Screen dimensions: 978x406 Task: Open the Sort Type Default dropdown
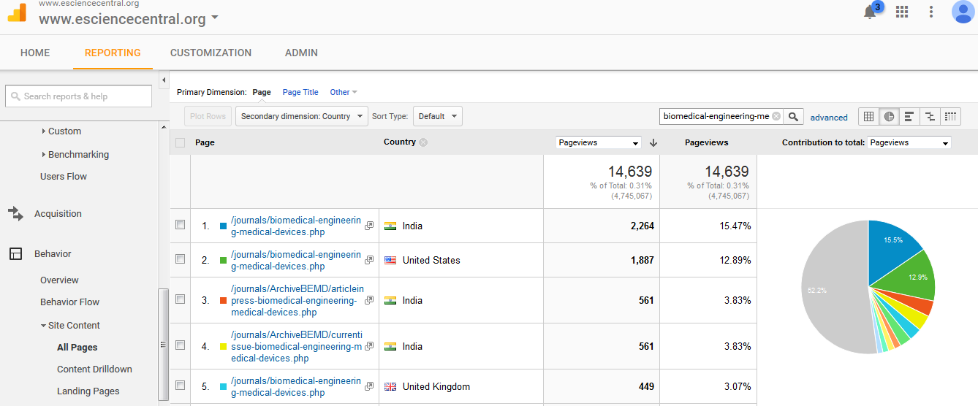coord(438,116)
